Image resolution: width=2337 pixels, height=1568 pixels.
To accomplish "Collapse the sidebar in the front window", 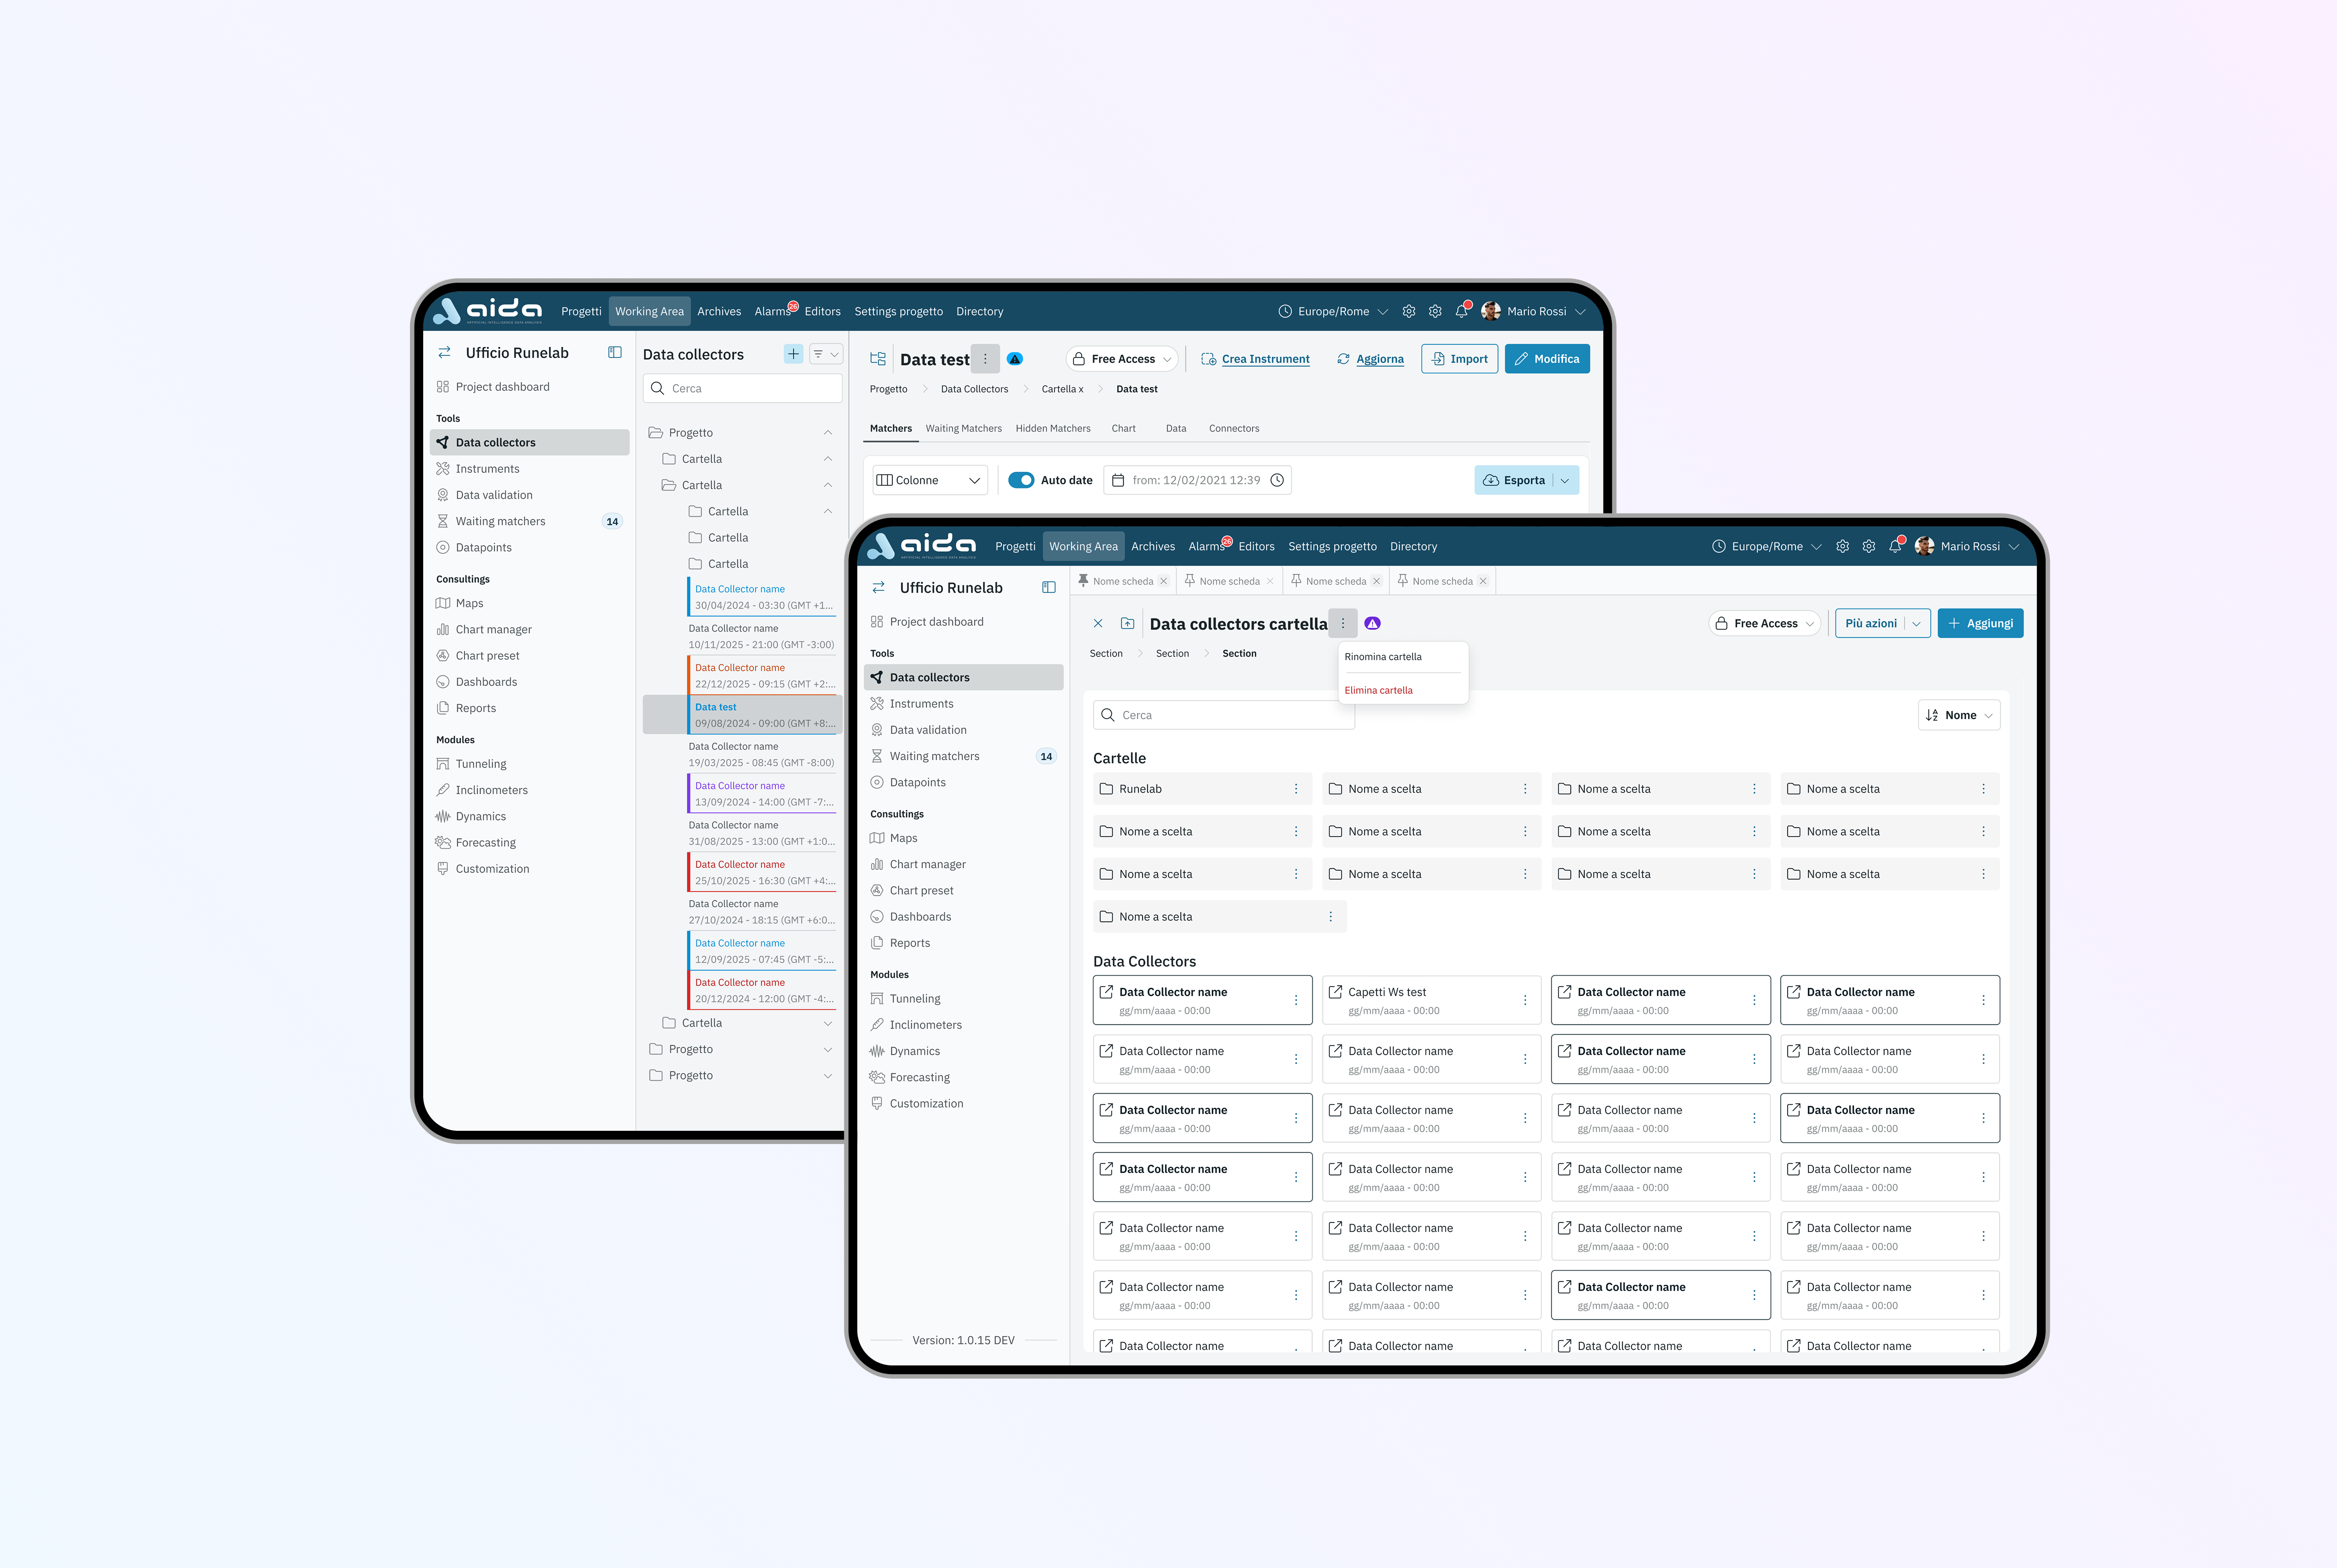I will pos(1049,588).
